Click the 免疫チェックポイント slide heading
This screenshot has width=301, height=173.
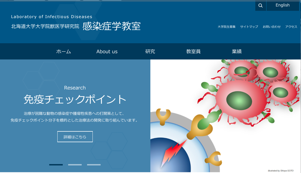coord(75,99)
